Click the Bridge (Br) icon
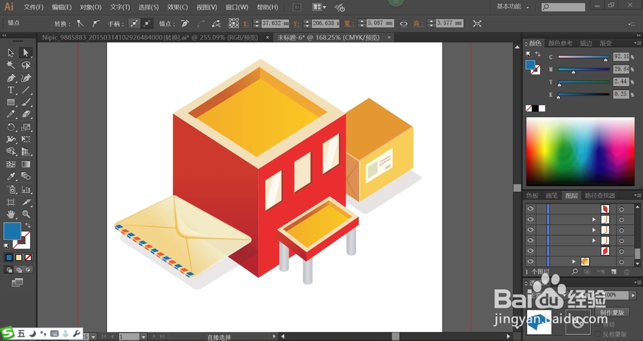This screenshot has width=643, height=341. (297, 7)
